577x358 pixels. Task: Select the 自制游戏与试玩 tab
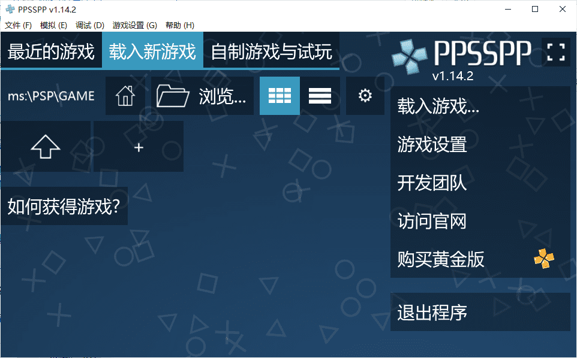pyautogui.click(x=271, y=51)
